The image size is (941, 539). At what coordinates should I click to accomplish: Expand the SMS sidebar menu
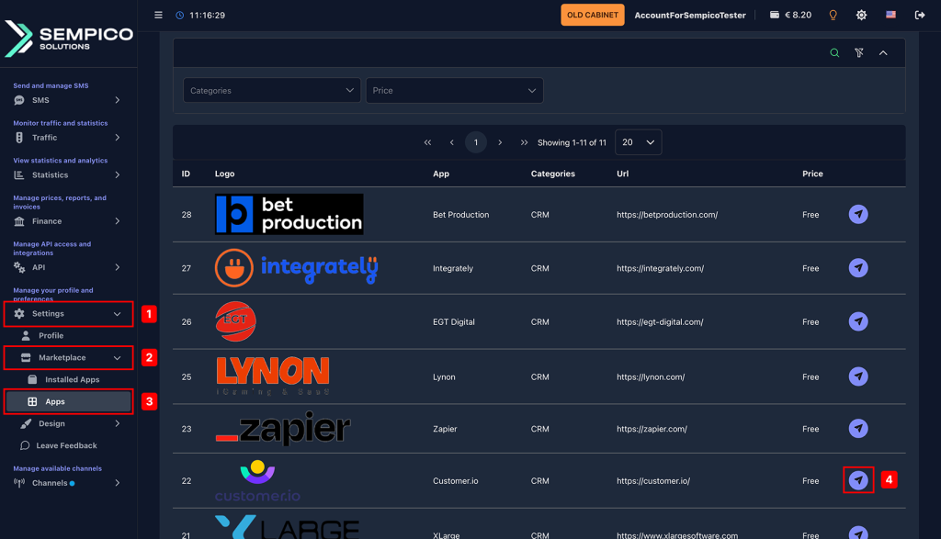(x=67, y=100)
